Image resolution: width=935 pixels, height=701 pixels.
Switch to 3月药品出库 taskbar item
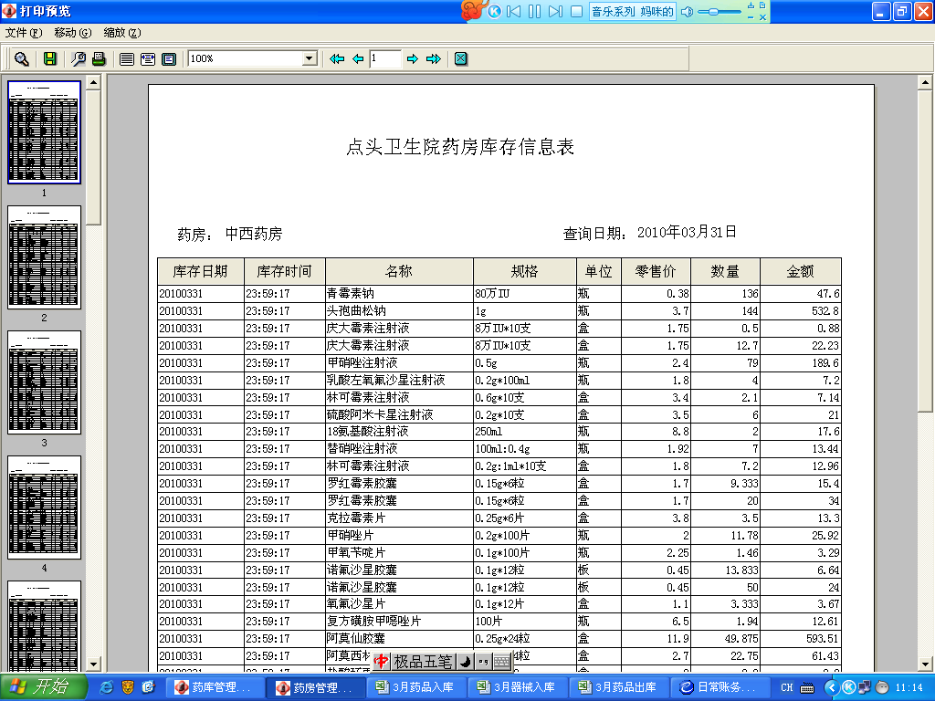pyautogui.click(x=620, y=687)
